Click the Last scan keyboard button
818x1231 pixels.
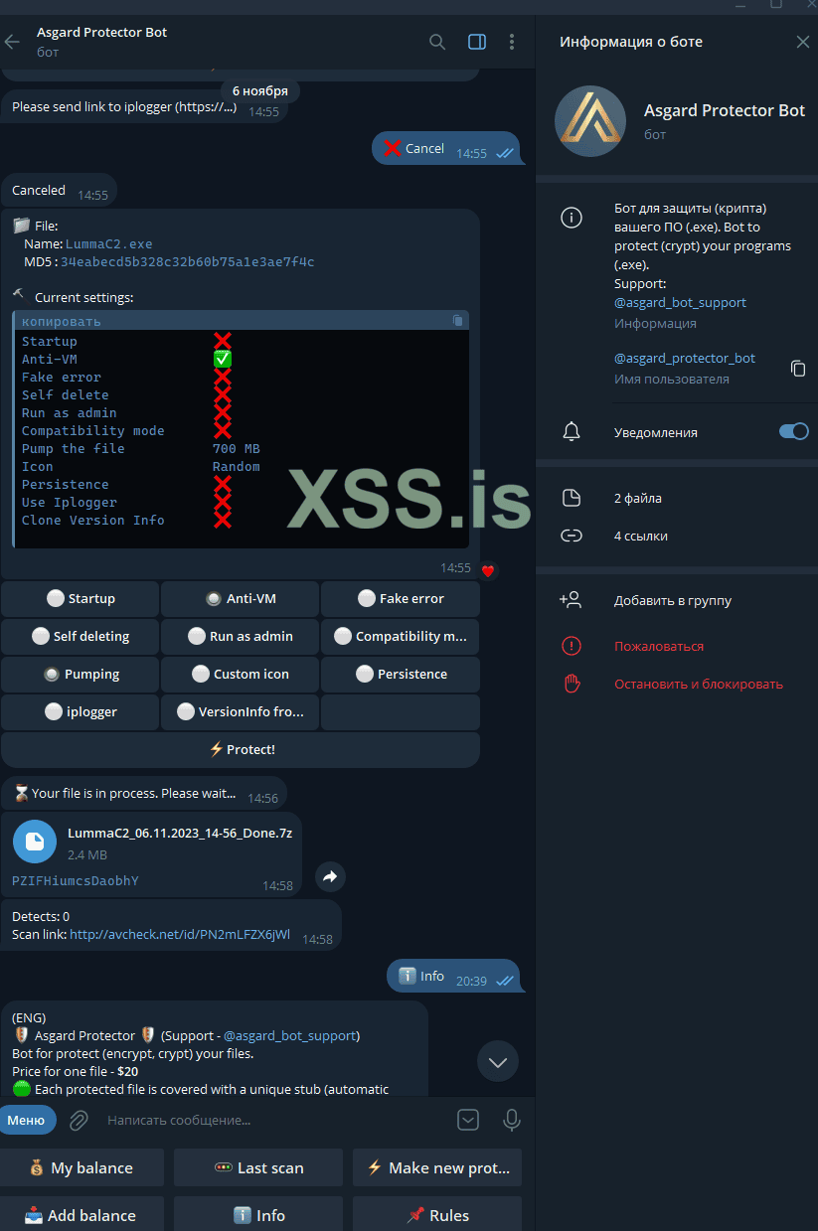pyautogui.click(x=258, y=1167)
